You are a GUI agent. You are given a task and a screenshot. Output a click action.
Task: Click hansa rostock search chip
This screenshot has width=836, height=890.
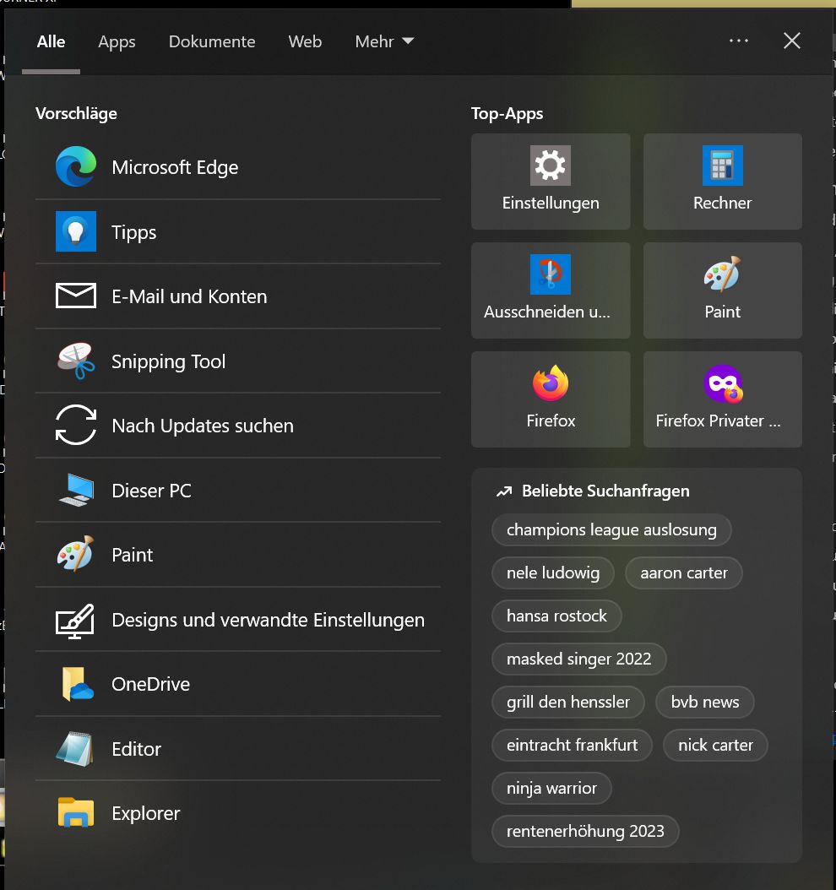tap(556, 616)
